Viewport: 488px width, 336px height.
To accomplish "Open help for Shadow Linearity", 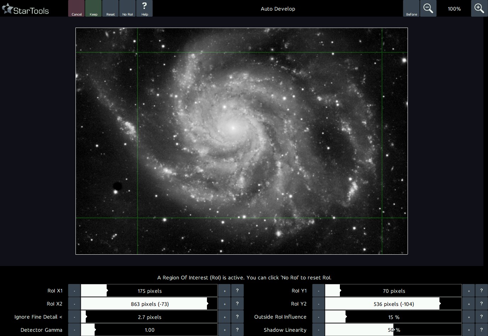I will [481, 330].
